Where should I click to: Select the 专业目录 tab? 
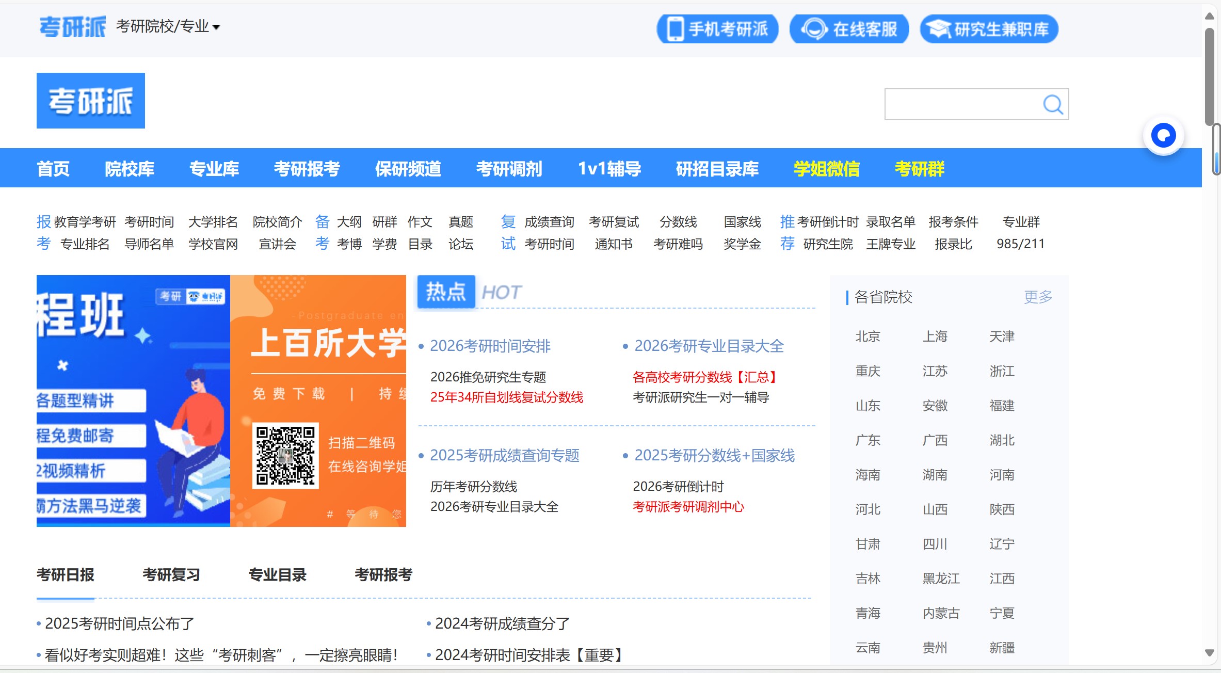(x=278, y=575)
